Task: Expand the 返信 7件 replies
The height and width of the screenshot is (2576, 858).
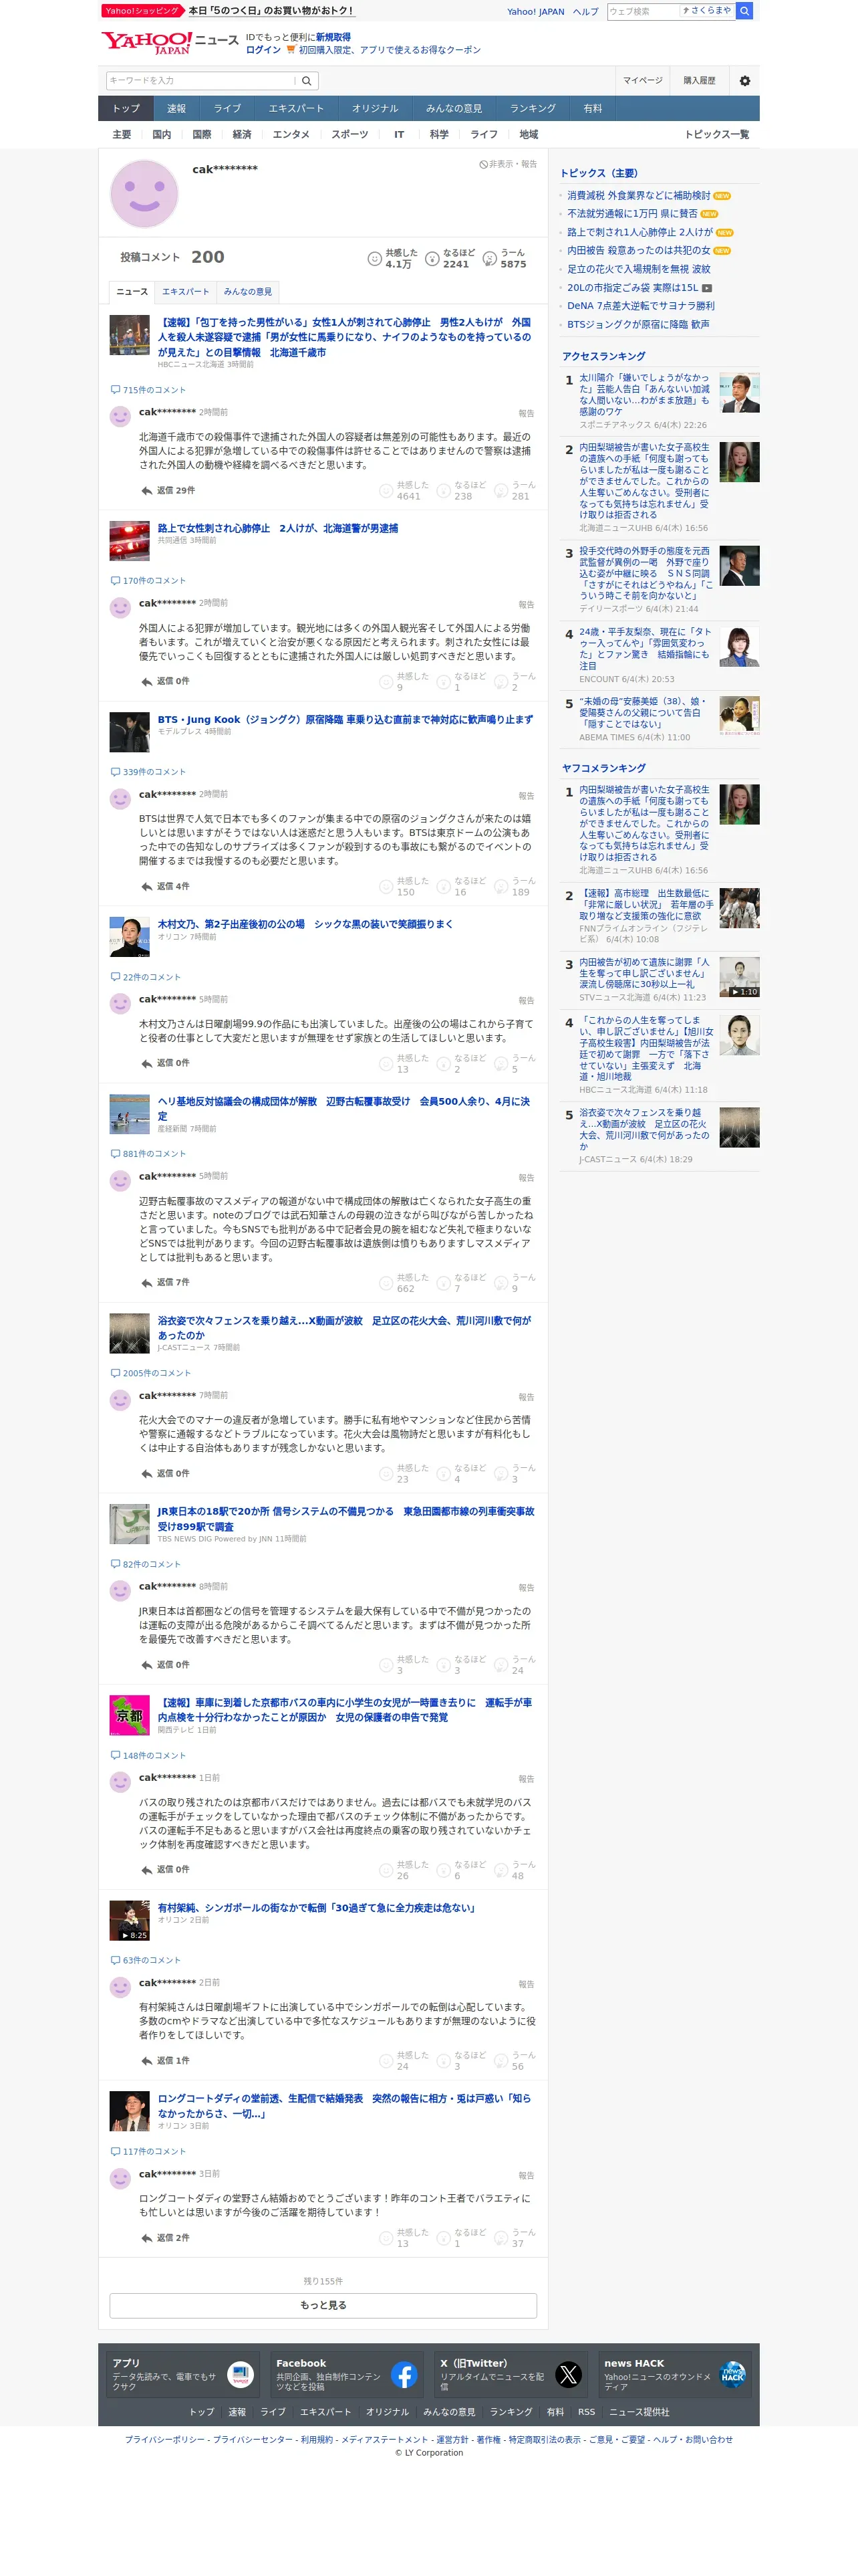Action: click(x=165, y=1283)
